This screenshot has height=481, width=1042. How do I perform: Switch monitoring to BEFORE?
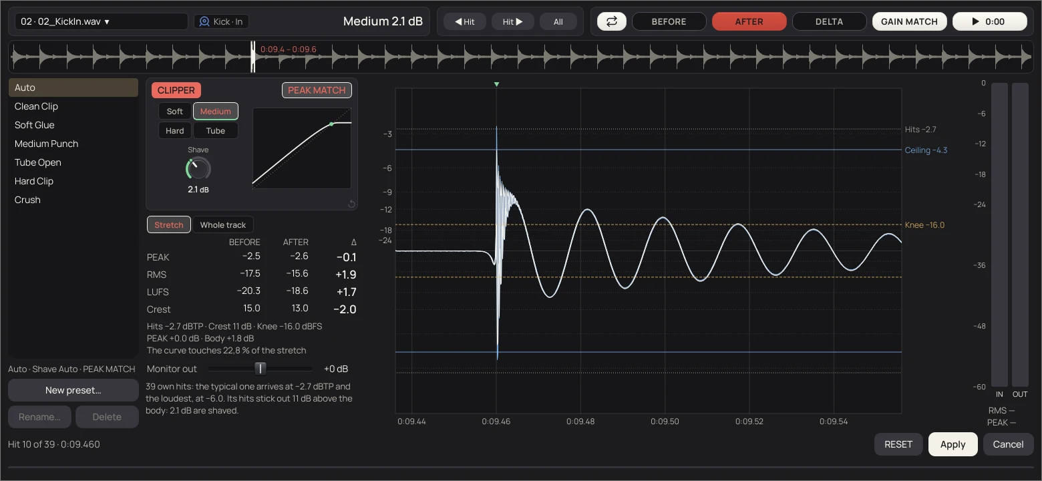(x=669, y=21)
